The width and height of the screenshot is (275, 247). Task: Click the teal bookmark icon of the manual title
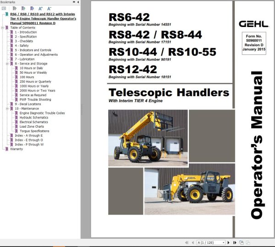pos(7,14)
